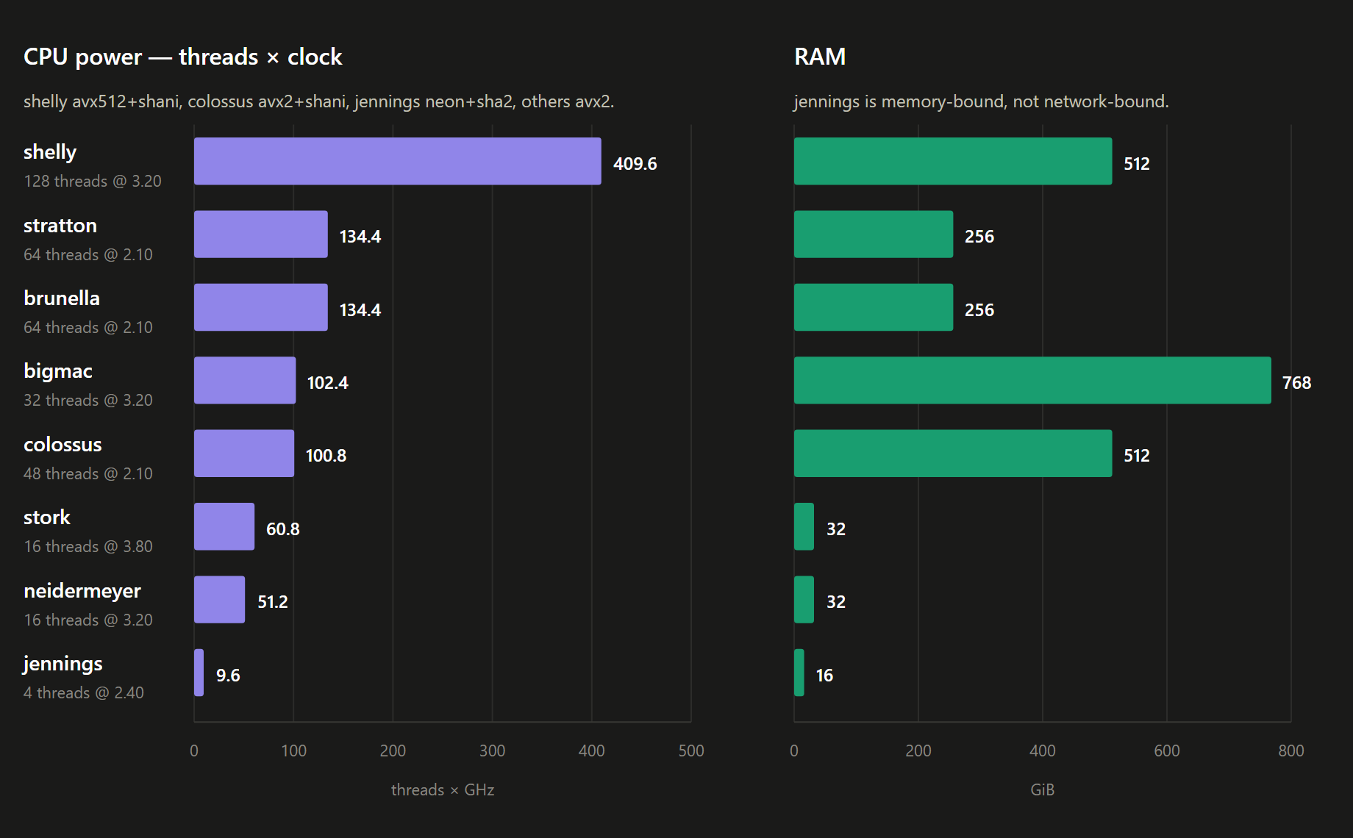Image resolution: width=1353 pixels, height=838 pixels.
Task: Click the "600" tick on RAM axis
Action: coord(1167,751)
